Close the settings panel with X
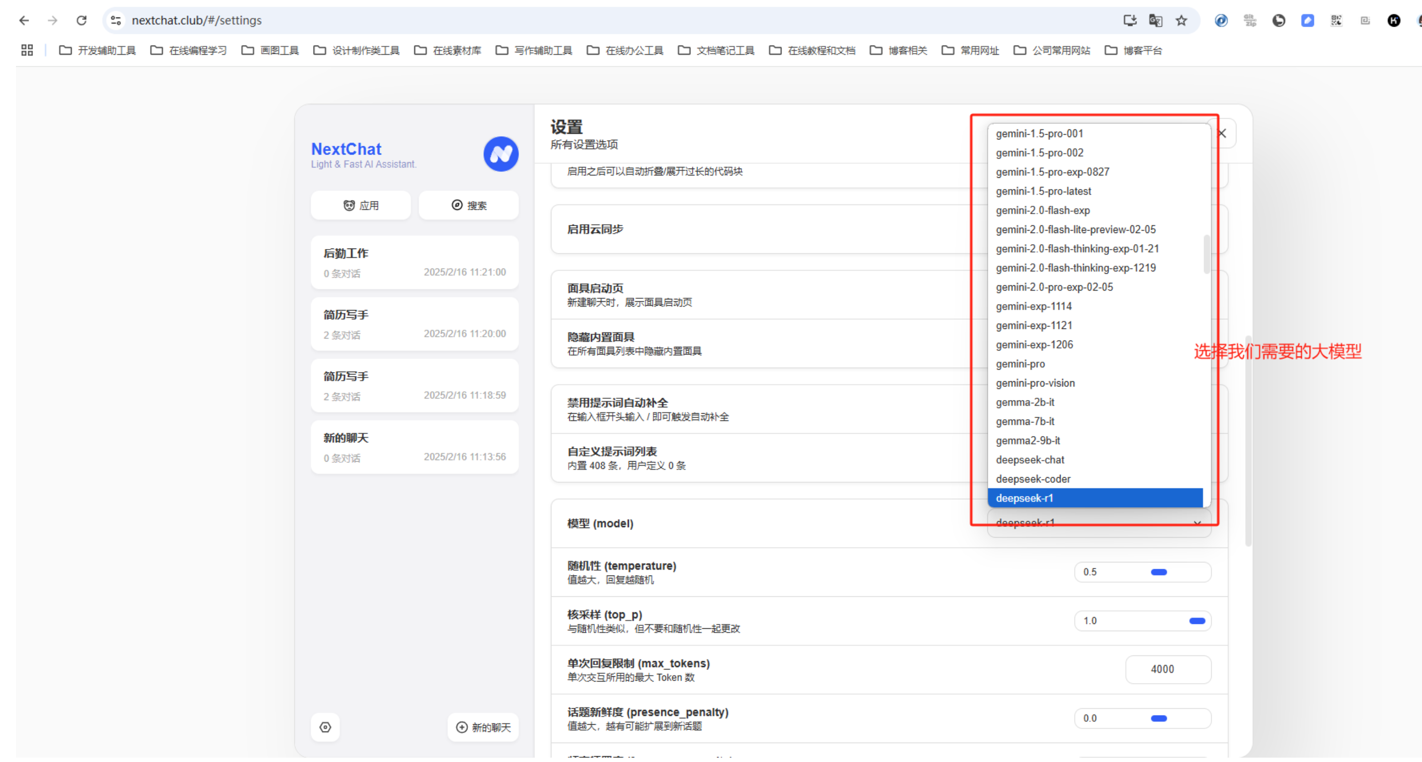Image resolution: width=1422 pixels, height=762 pixels. [x=1222, y=134]
